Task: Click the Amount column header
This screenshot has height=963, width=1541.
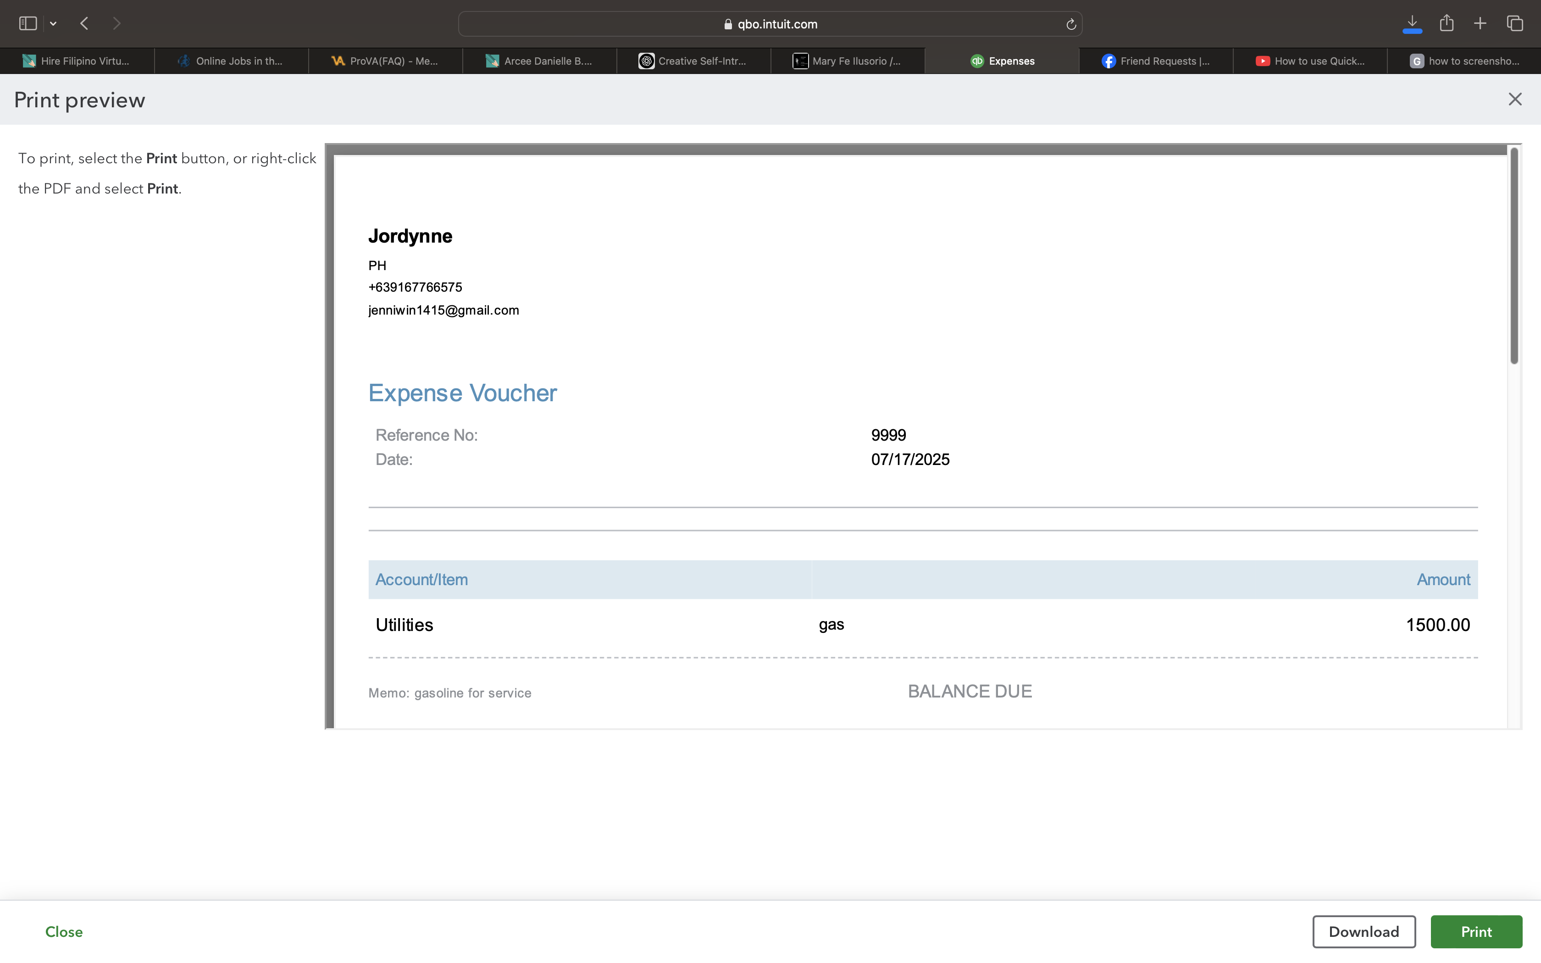Action: coord(1443,580)
